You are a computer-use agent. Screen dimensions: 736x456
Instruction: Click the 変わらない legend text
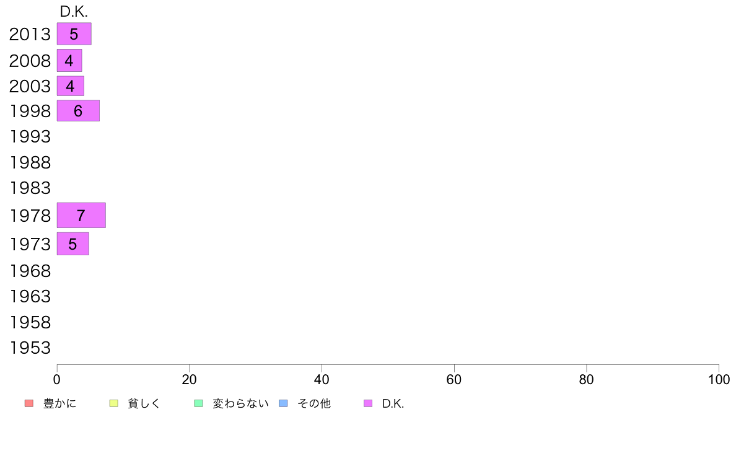(240, 403)
